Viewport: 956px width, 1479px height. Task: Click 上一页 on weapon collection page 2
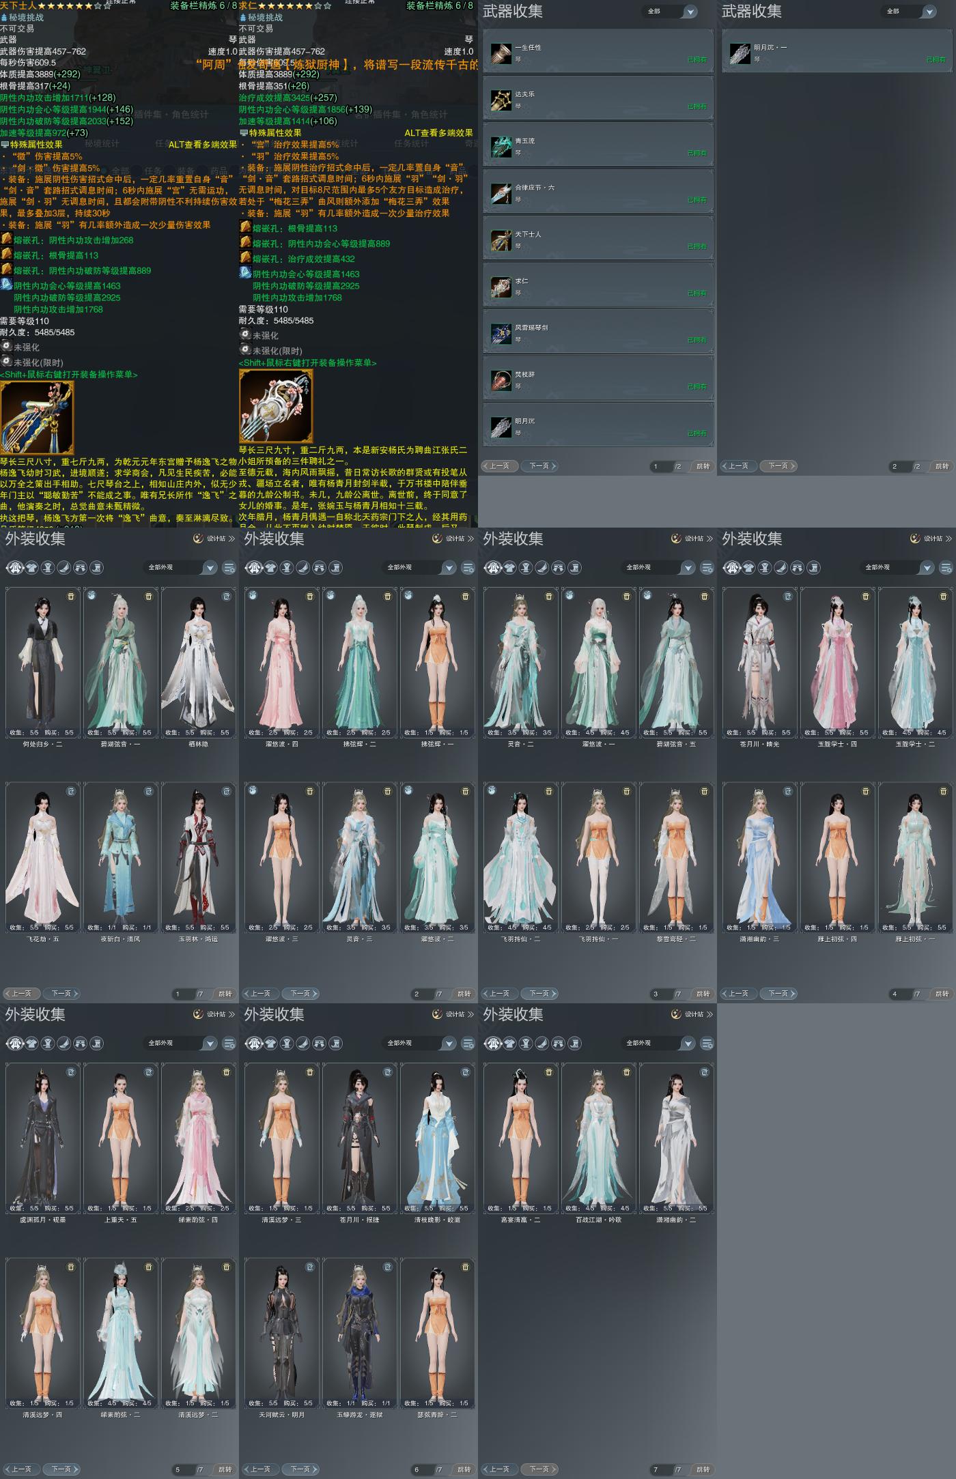pos(738,466)
